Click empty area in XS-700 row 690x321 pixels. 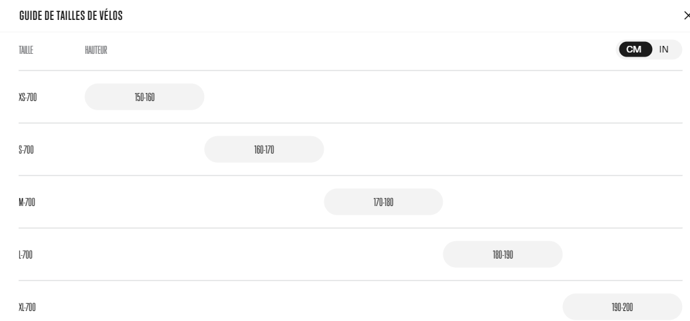(440, 97)
